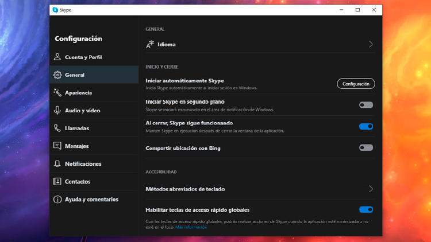This screenshot has height=242, width=431.
Task: Follow the Más información link
Action: click(x=191, y=227)
